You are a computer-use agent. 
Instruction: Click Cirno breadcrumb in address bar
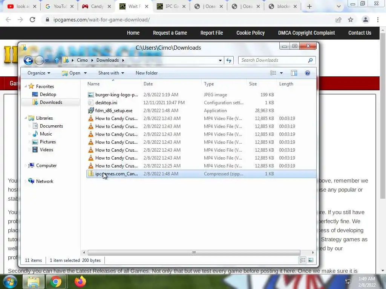pos(82,60)
